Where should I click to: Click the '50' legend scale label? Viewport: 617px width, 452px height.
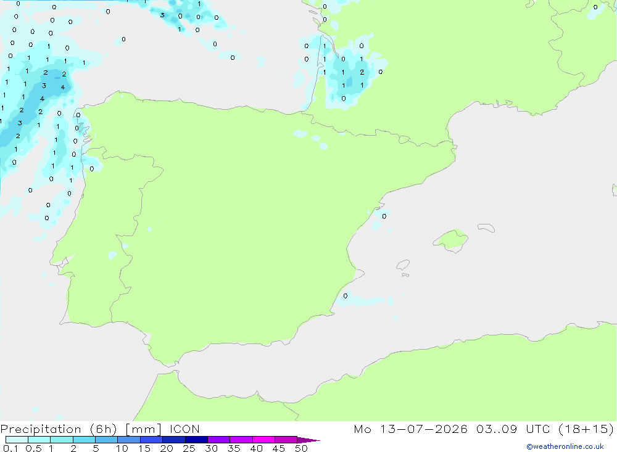[x=301, y=448]
